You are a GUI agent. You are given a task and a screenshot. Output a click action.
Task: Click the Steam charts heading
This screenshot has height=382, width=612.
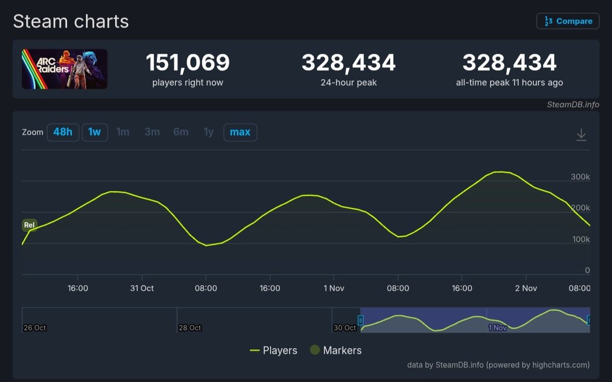pyautogui.click(x=70, y=21)
